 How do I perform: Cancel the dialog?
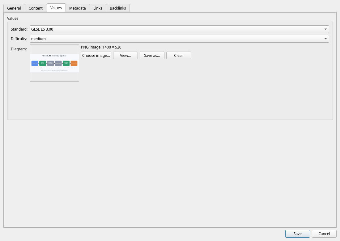pos(324,234)
